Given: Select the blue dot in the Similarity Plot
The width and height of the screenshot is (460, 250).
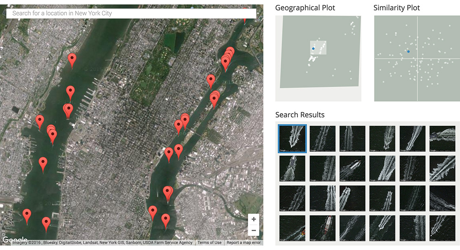Looking at the screenshot, I should coord(408,51).
